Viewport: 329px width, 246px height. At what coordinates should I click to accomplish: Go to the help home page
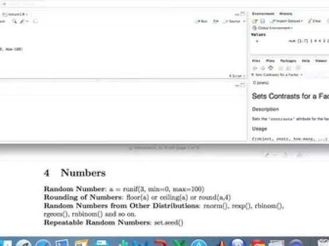[271, 68]
